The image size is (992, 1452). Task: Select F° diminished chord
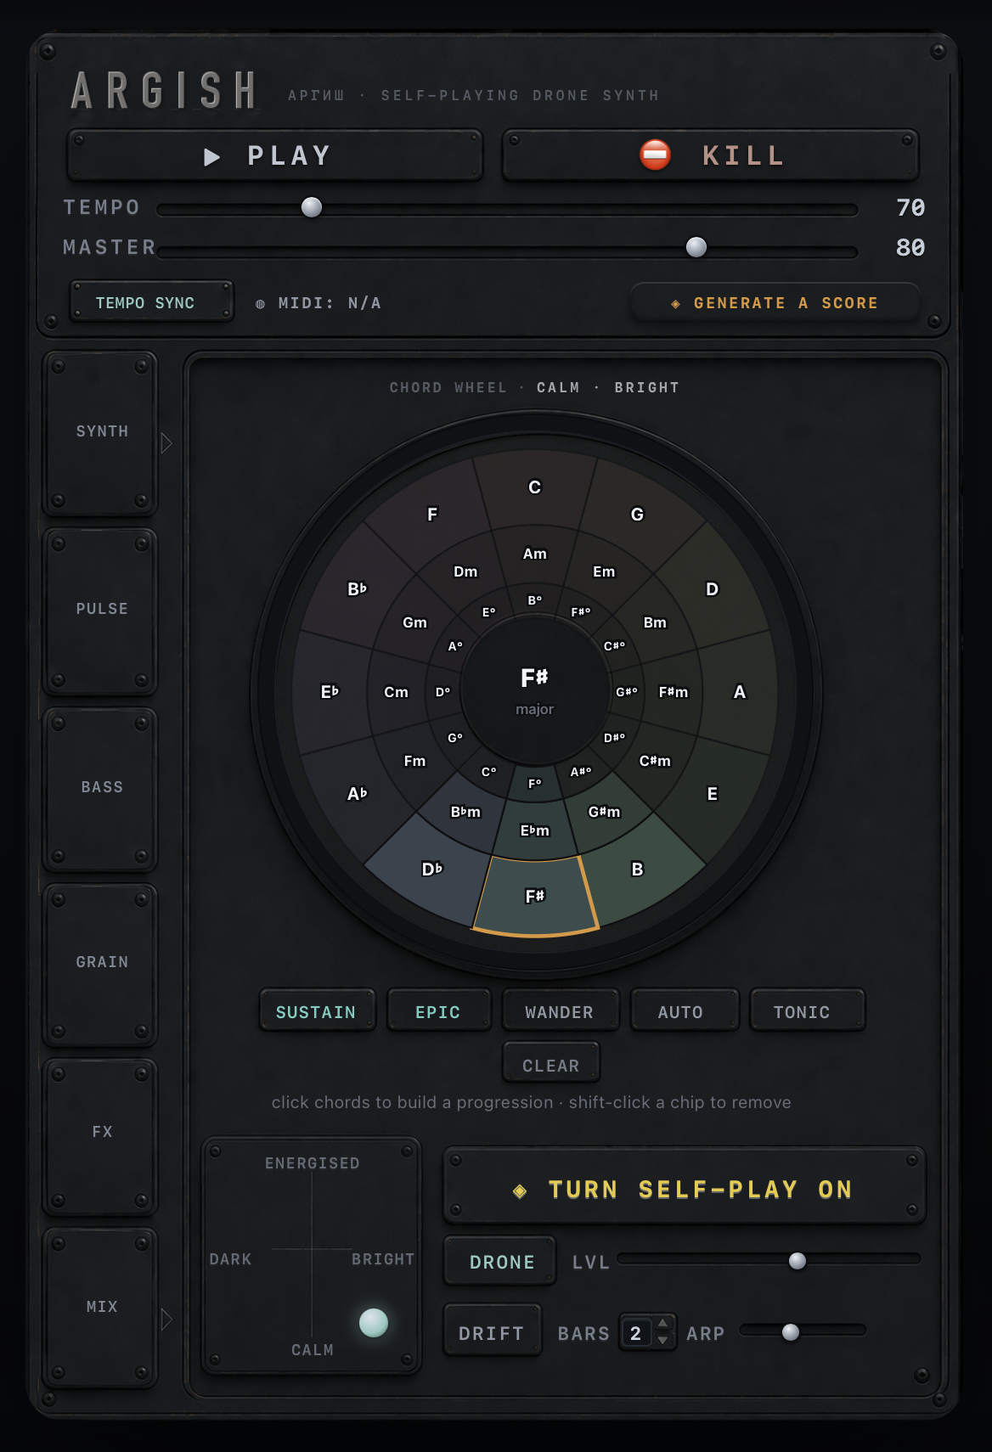tap(535, 784)
